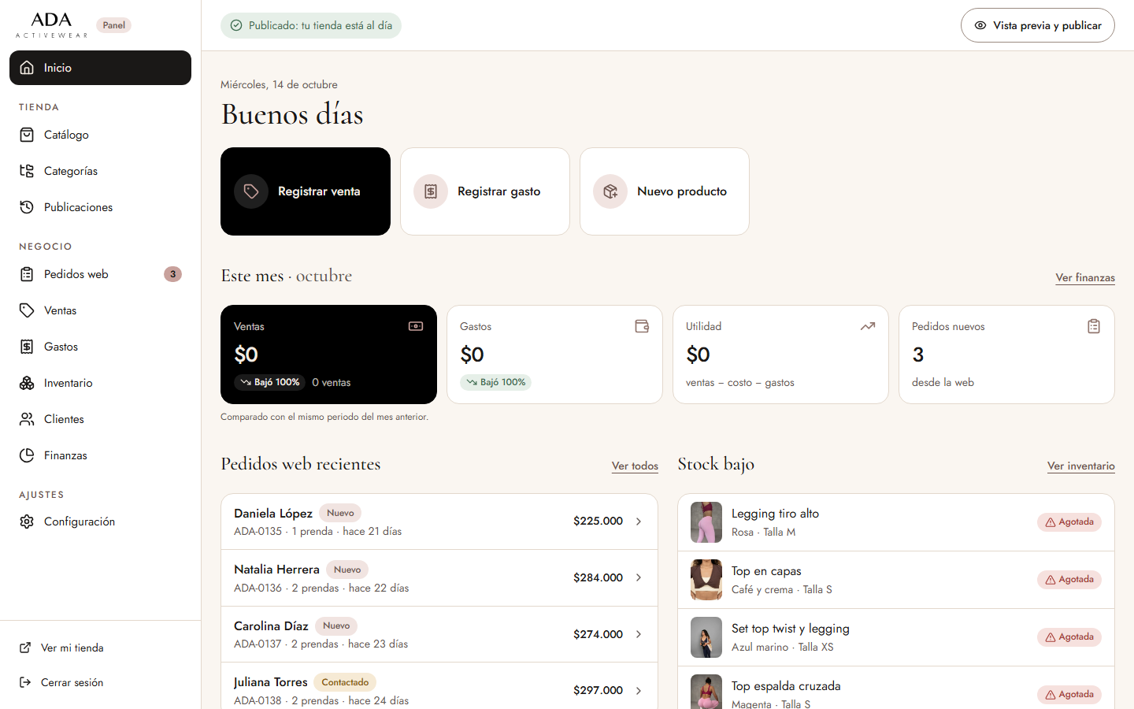Click the Publicado status pill
Screen dimensions: 1134x709
coord(311,25)
